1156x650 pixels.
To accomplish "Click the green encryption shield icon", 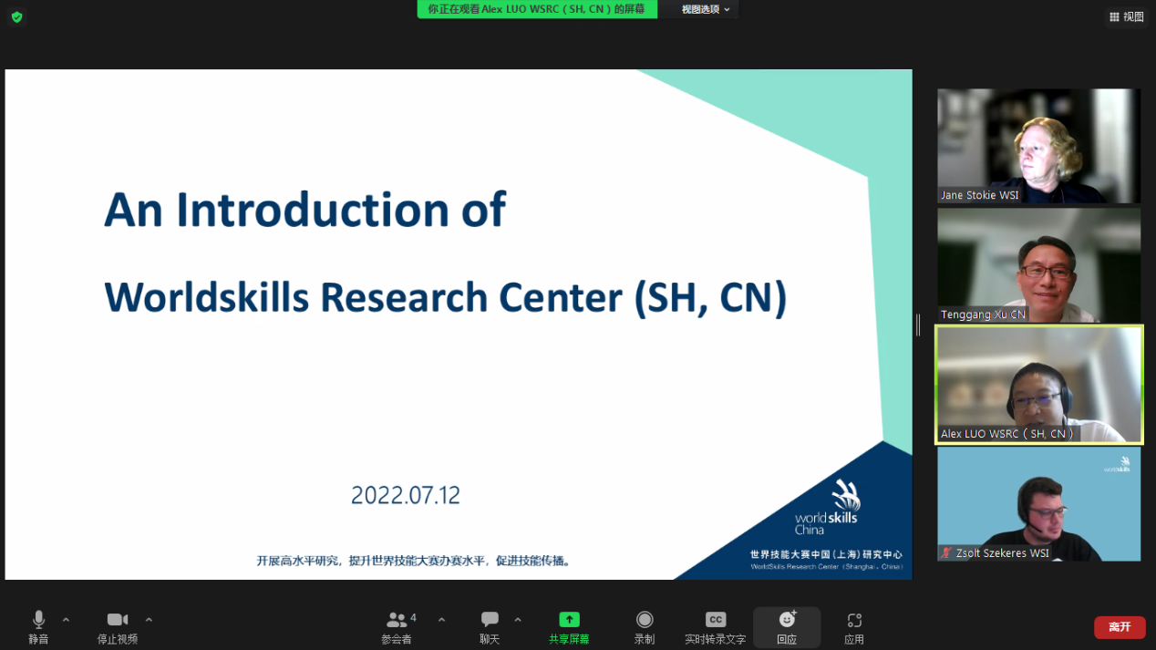I will pyautogui.click(x=16, y=16).
